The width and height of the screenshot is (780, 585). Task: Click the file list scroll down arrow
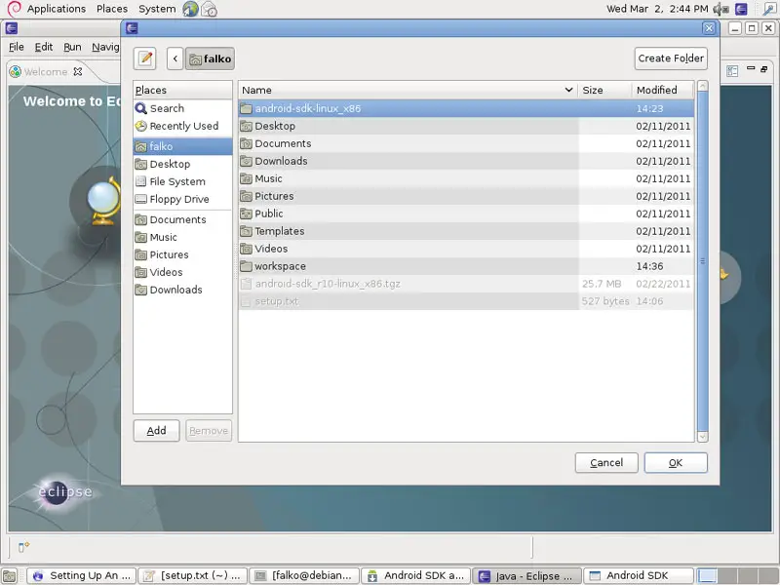coord(702,437)
